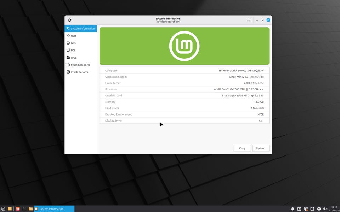340x212 pixels.
Task: Launch the red web browser icon in taskbar
Action: pos(18,209)
